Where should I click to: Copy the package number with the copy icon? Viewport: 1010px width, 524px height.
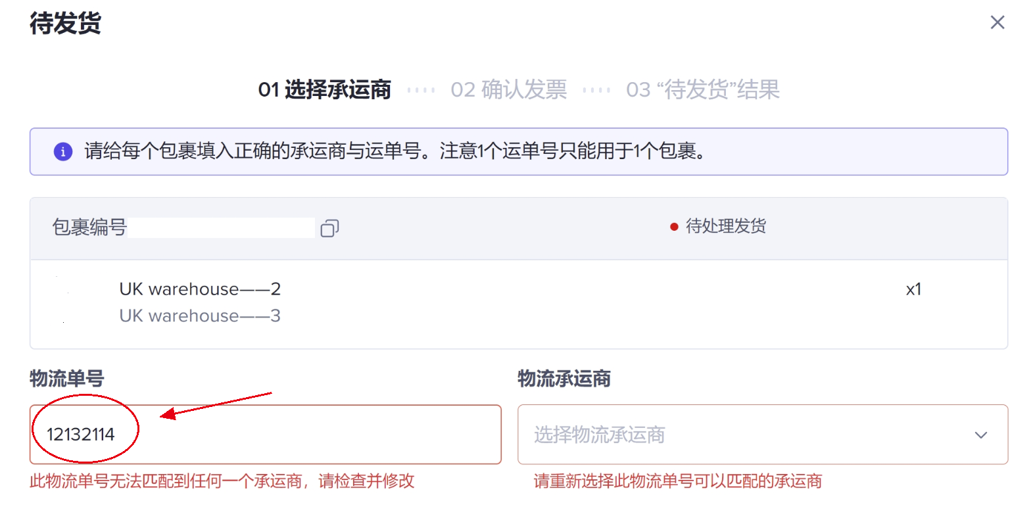point(329,228)
